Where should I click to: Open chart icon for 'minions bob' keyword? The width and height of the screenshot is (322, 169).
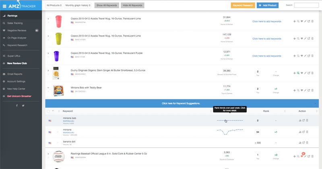300,121
